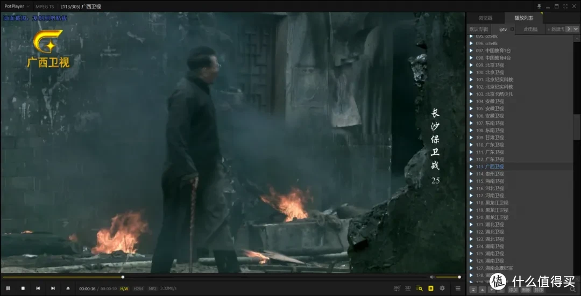Open the PotPlayer main menu dropdown
Screen dimensions: 581x296
click(x=17, y=6)
